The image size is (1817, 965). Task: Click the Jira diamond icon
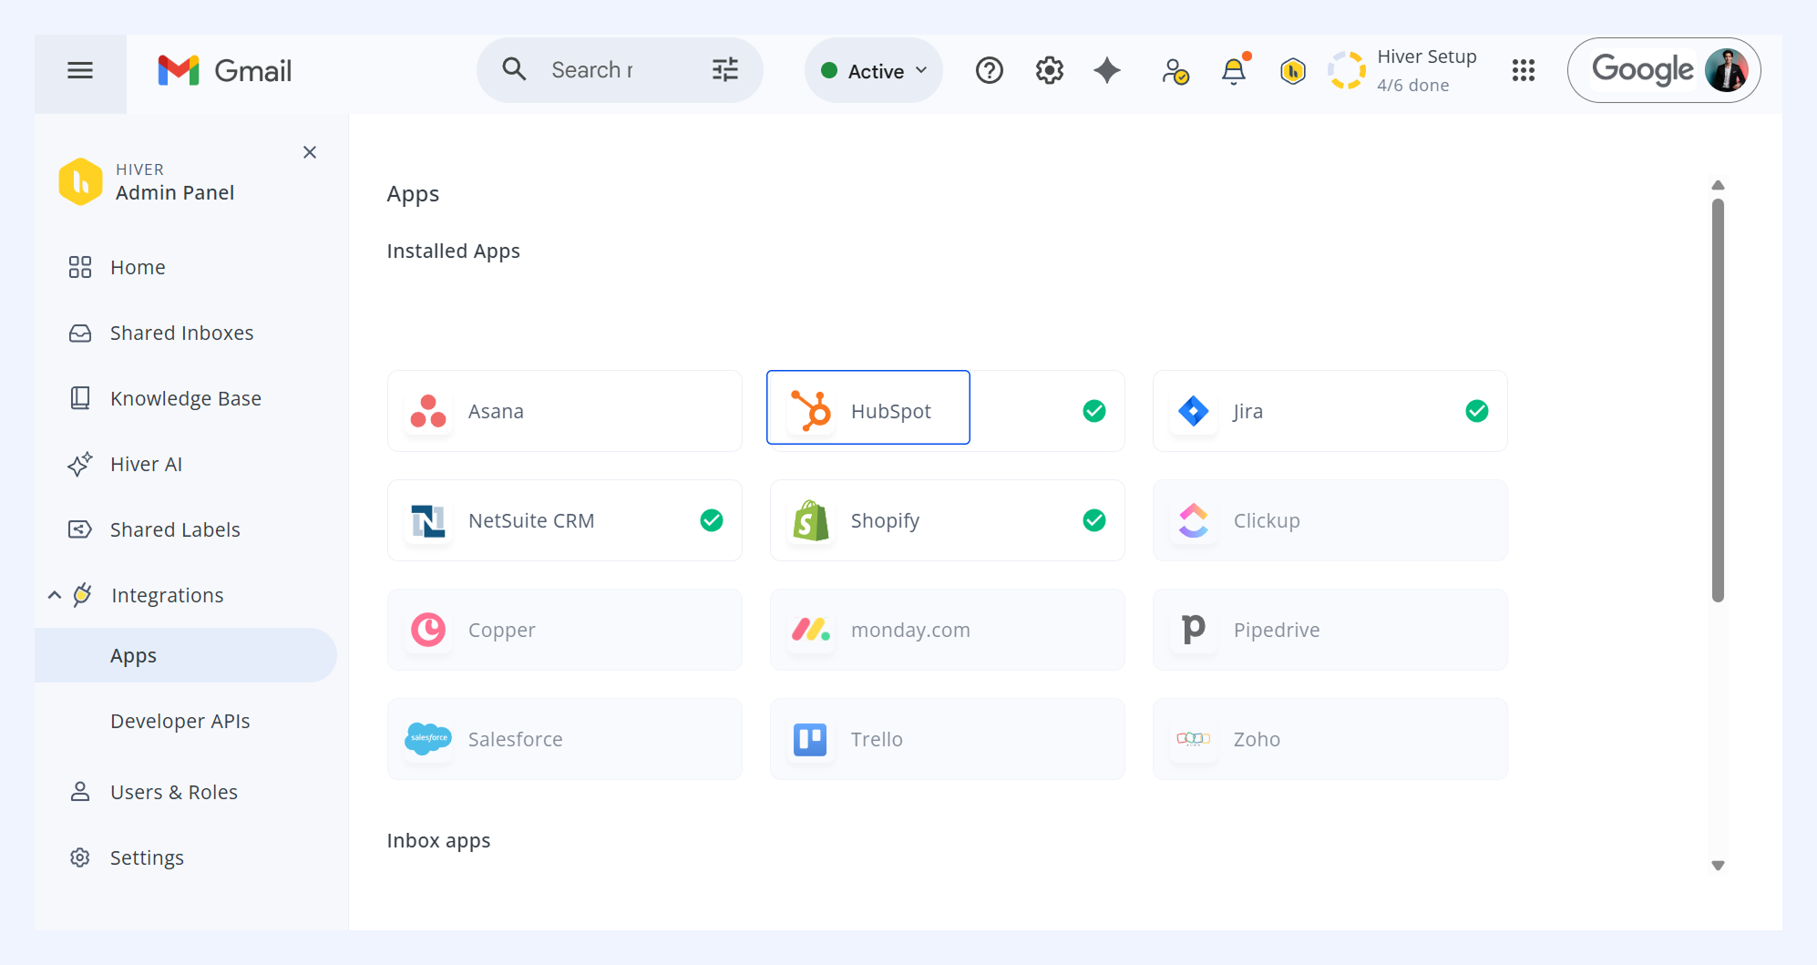point(1194,411)
